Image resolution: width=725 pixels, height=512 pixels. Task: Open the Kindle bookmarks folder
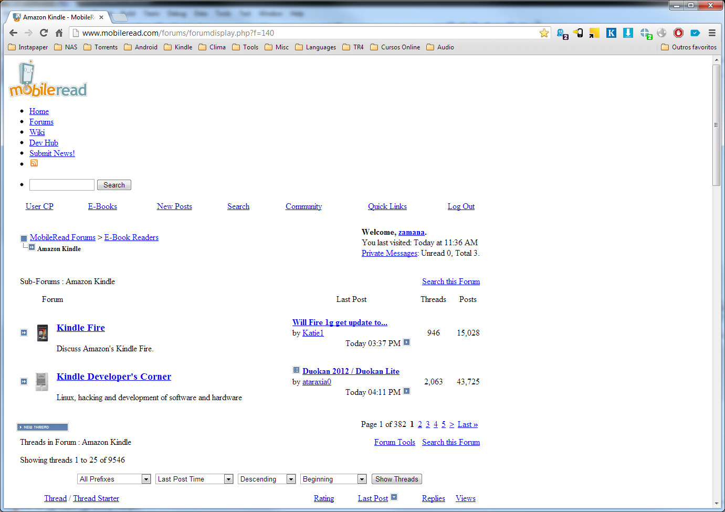pos(178,47)
